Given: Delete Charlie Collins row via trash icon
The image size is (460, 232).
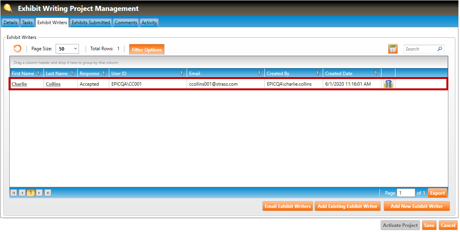Looking at the screenshot, I should coord(388,84).
